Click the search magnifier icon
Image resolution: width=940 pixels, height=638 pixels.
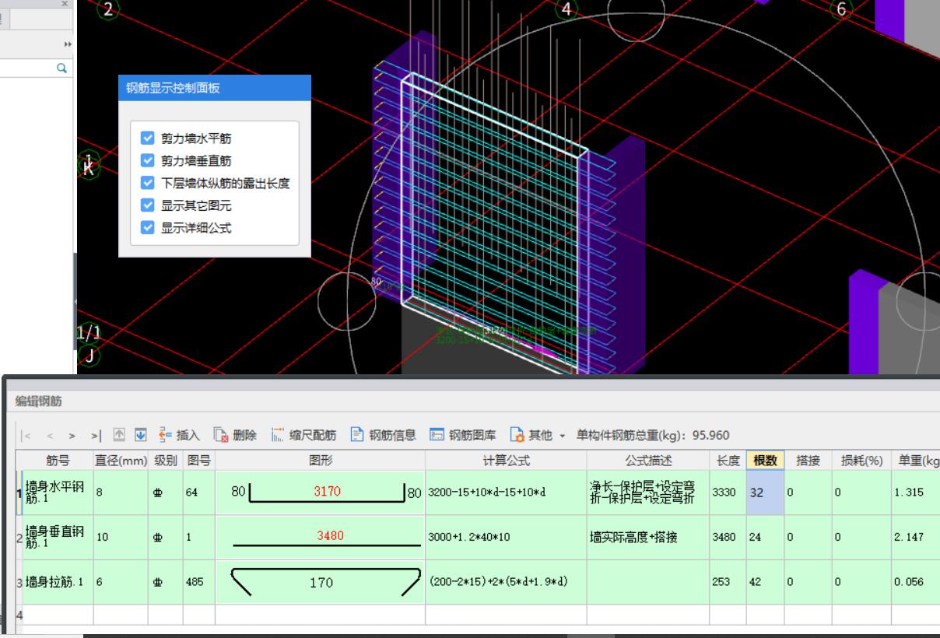[x=62, y=68]
